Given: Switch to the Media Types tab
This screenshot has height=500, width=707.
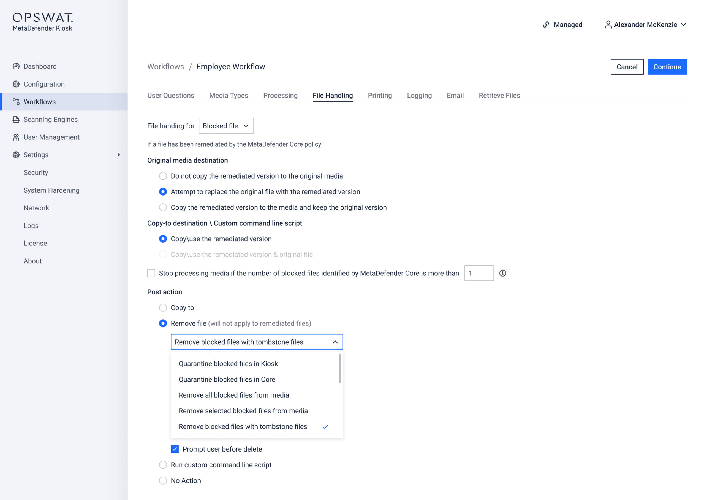Looking at the screenshot, I should 229,96.
